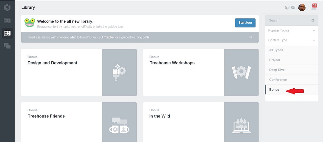
Task: Click the Treehouse Friends mugs icon
Action: click(x=119, y=126)
